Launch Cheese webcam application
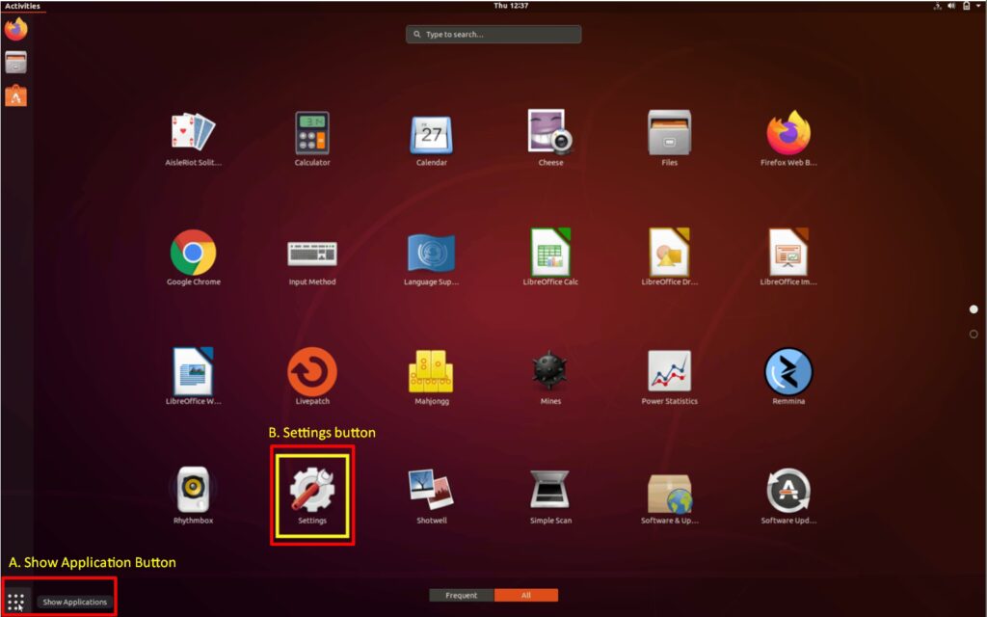The image size is (987, 617). point(550,133)
